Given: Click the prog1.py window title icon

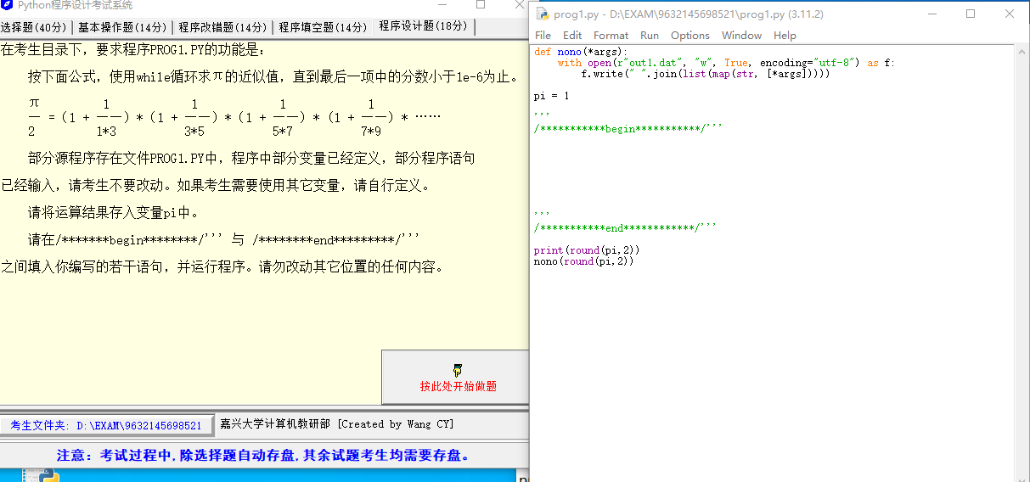Looking at the screenshot, I should pos(542,14).
